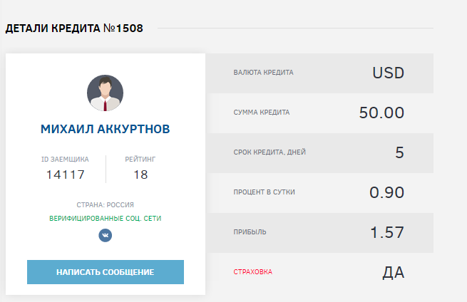Click the rating value 18
The width and height of the screenshot is (467, 302).
(x=140, y=175)
